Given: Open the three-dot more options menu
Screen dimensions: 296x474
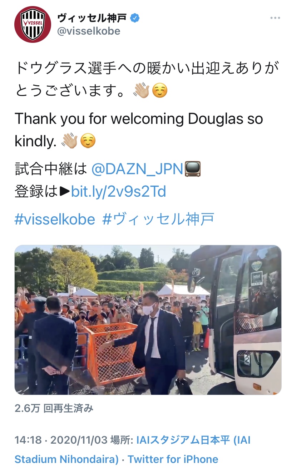Looking at the screenshot, I should click(275, 18).
